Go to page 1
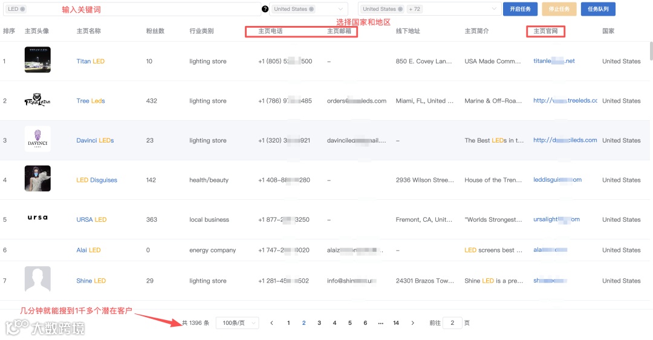The height and width of the screenshot is (340, 653). tap(288, 323)
